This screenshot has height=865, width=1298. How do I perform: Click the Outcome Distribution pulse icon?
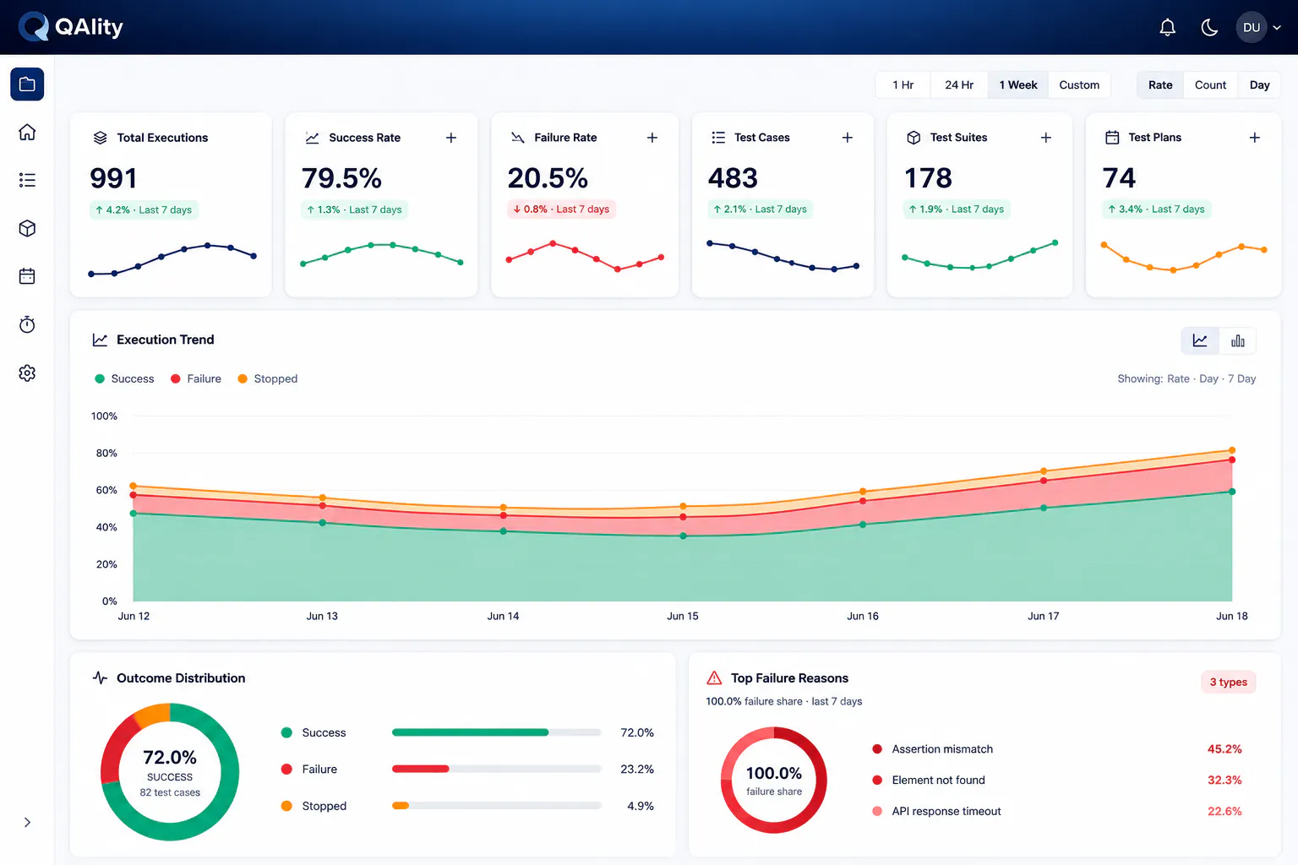100,677
